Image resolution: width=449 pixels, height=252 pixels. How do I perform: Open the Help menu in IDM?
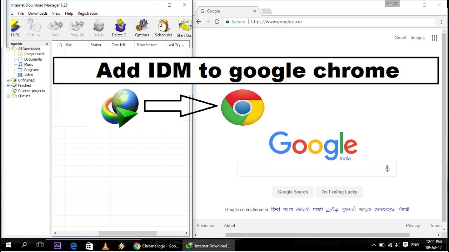coord(69,13)
